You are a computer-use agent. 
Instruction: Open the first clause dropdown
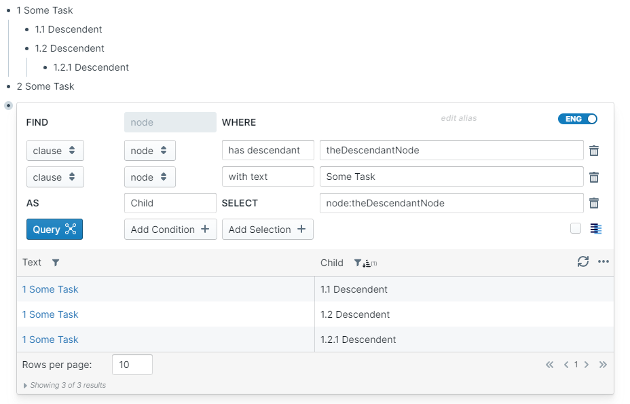(x=55, y=151)
